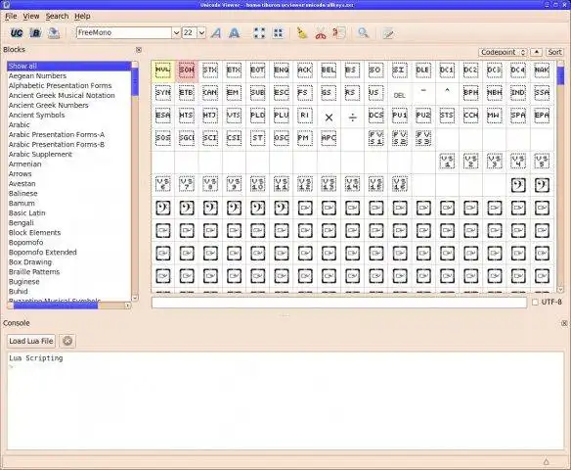The height and width of the screenshot is (470, 571).
Task: Click the expand grid arrows icon
Action: [259, 33]
